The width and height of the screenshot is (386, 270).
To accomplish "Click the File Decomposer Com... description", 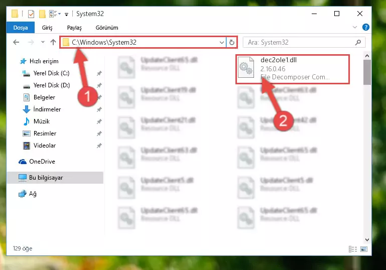I will click(295, 77).
